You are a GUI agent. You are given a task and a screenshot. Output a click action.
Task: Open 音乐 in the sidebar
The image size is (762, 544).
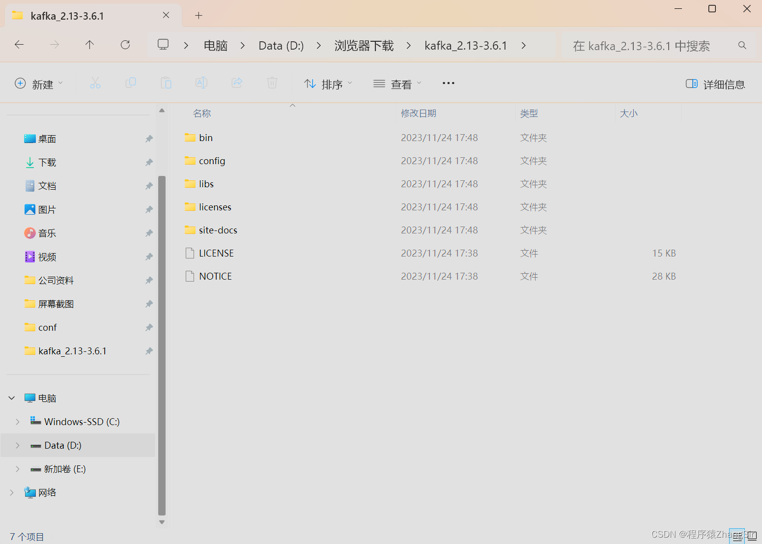tap(47, 233)
